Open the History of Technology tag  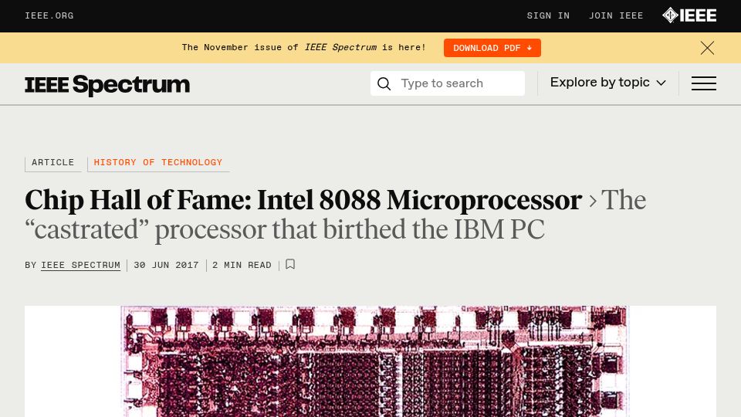click(157, 163)
